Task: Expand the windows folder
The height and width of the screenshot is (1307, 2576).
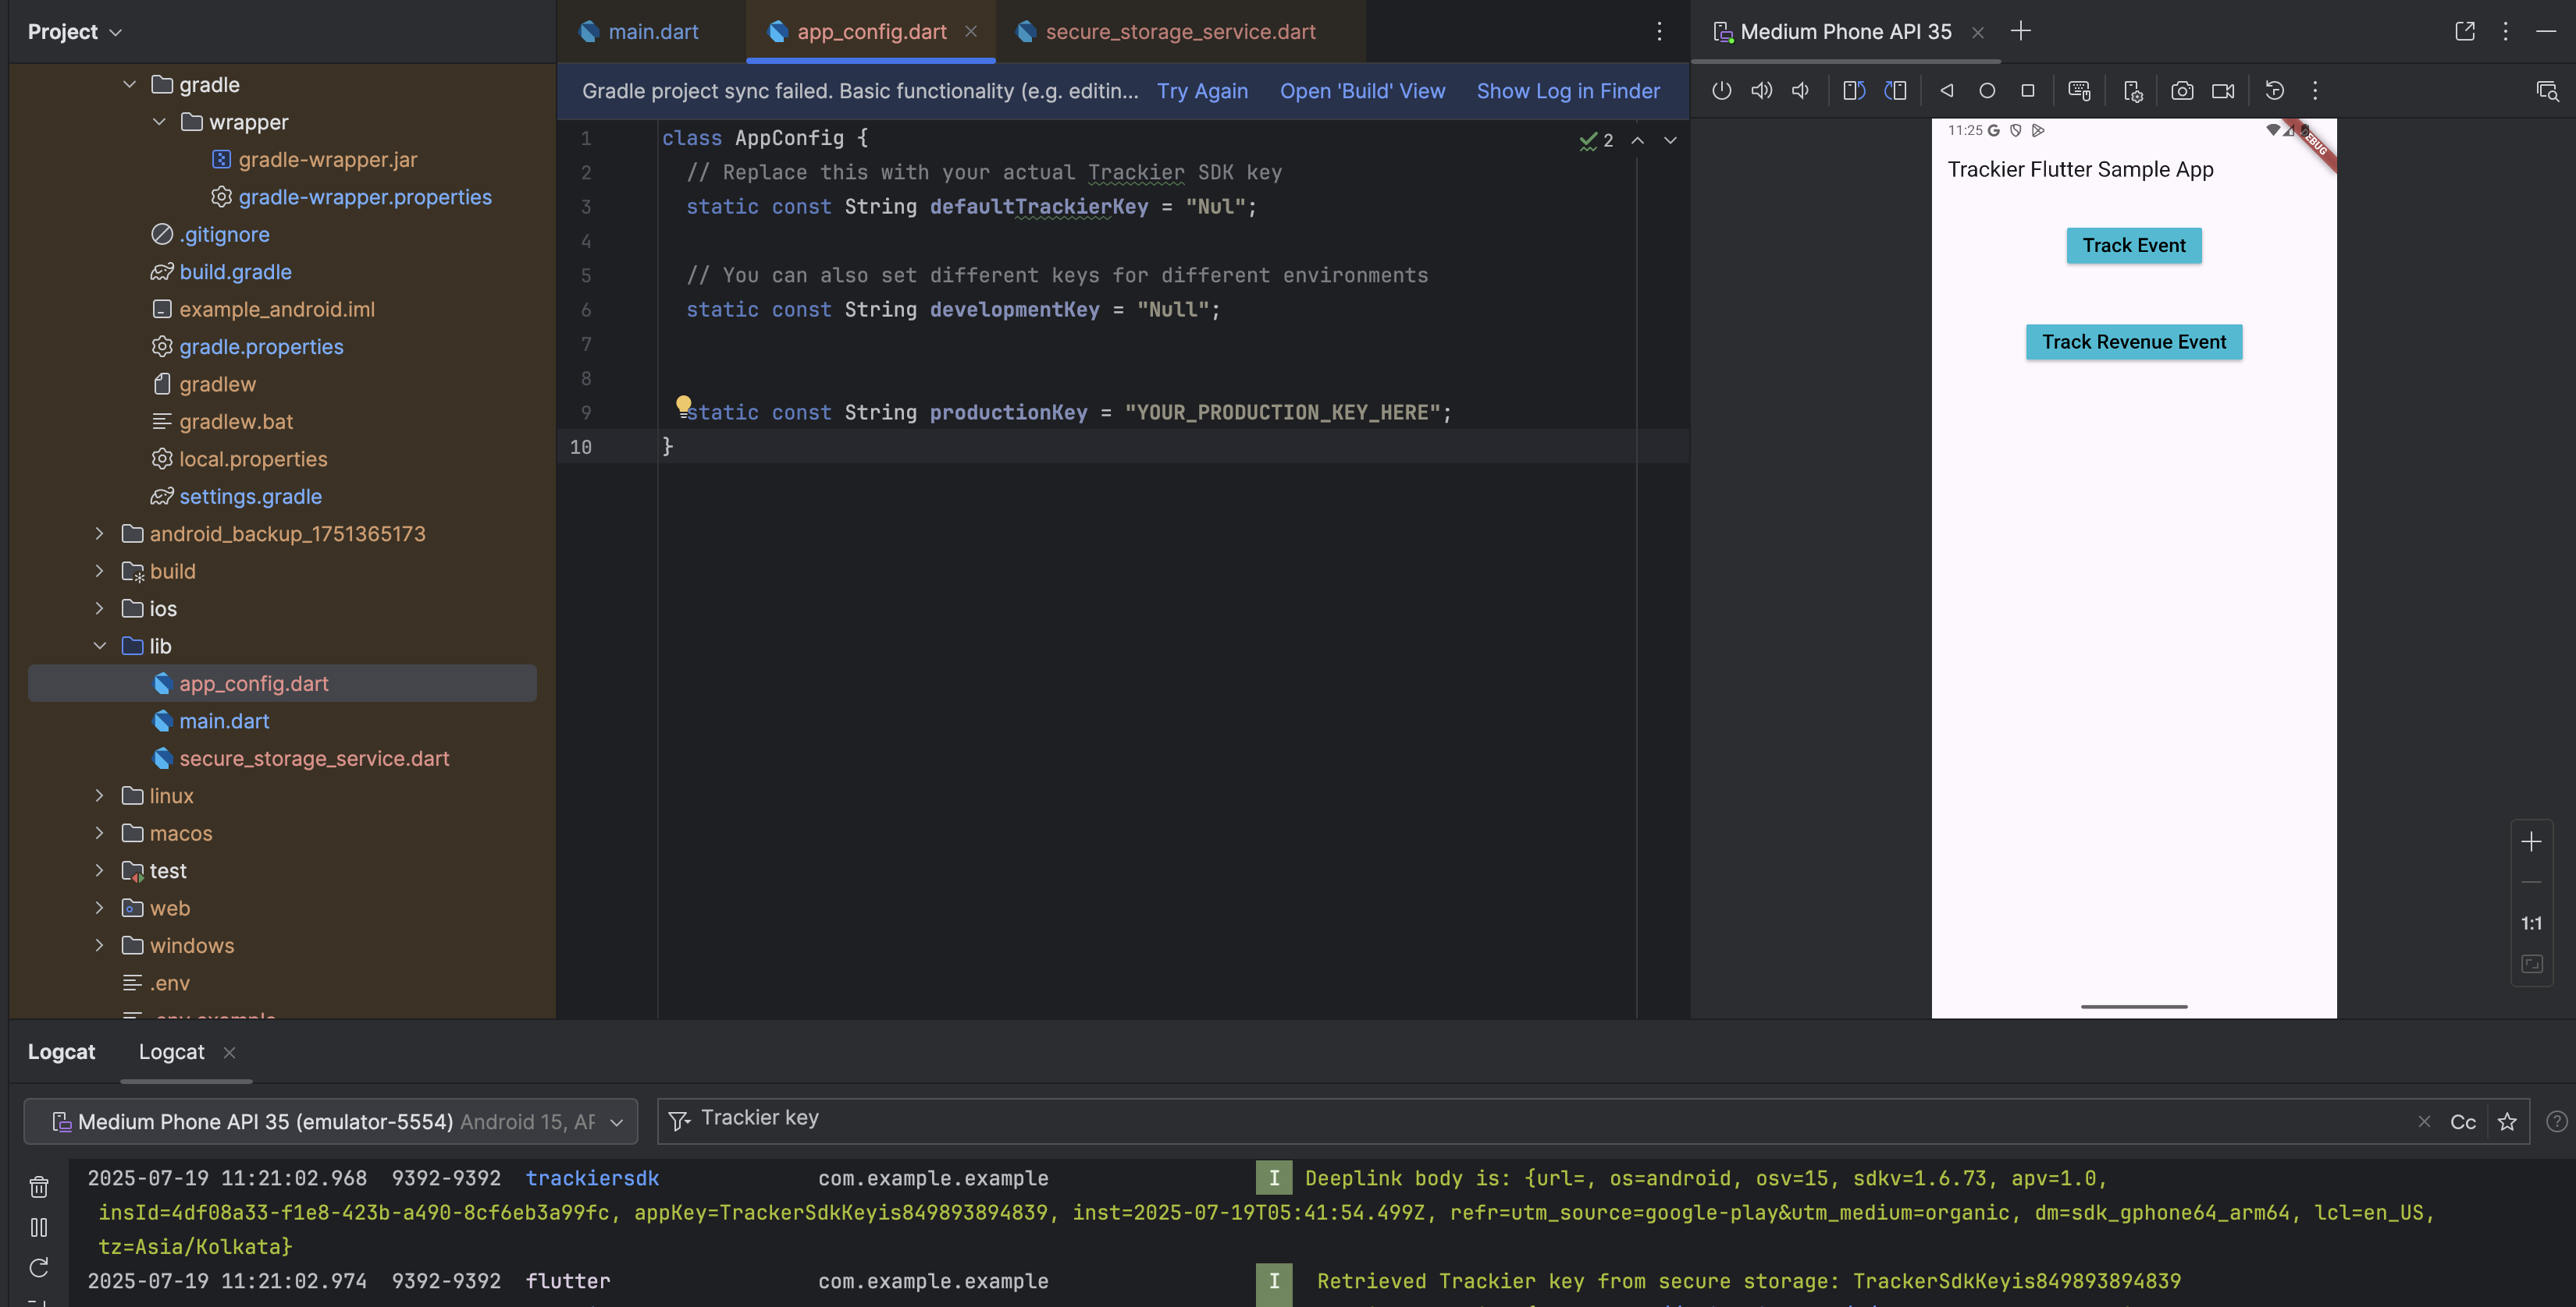Action: tap(99, 945)
